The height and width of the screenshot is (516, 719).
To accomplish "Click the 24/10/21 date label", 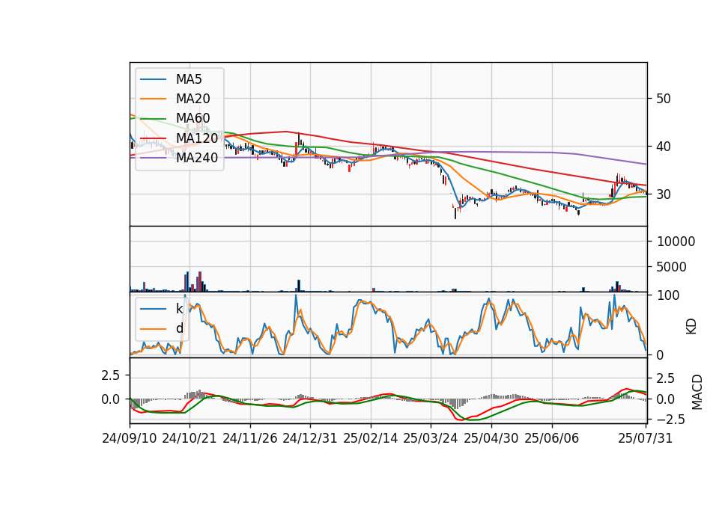I will tap(189, 438).
